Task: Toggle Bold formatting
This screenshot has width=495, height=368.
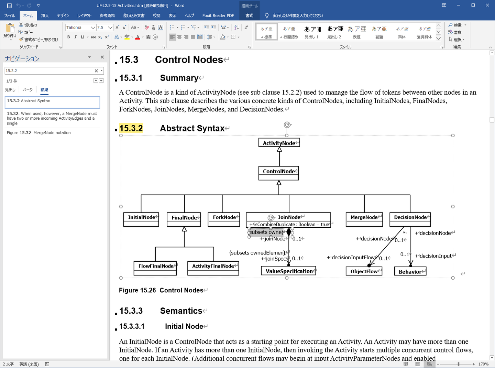Action: pos(69,37)
